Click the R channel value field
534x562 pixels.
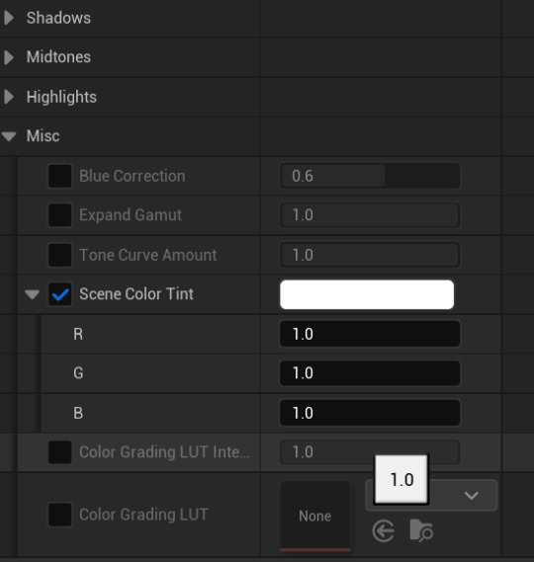(370, 334)
